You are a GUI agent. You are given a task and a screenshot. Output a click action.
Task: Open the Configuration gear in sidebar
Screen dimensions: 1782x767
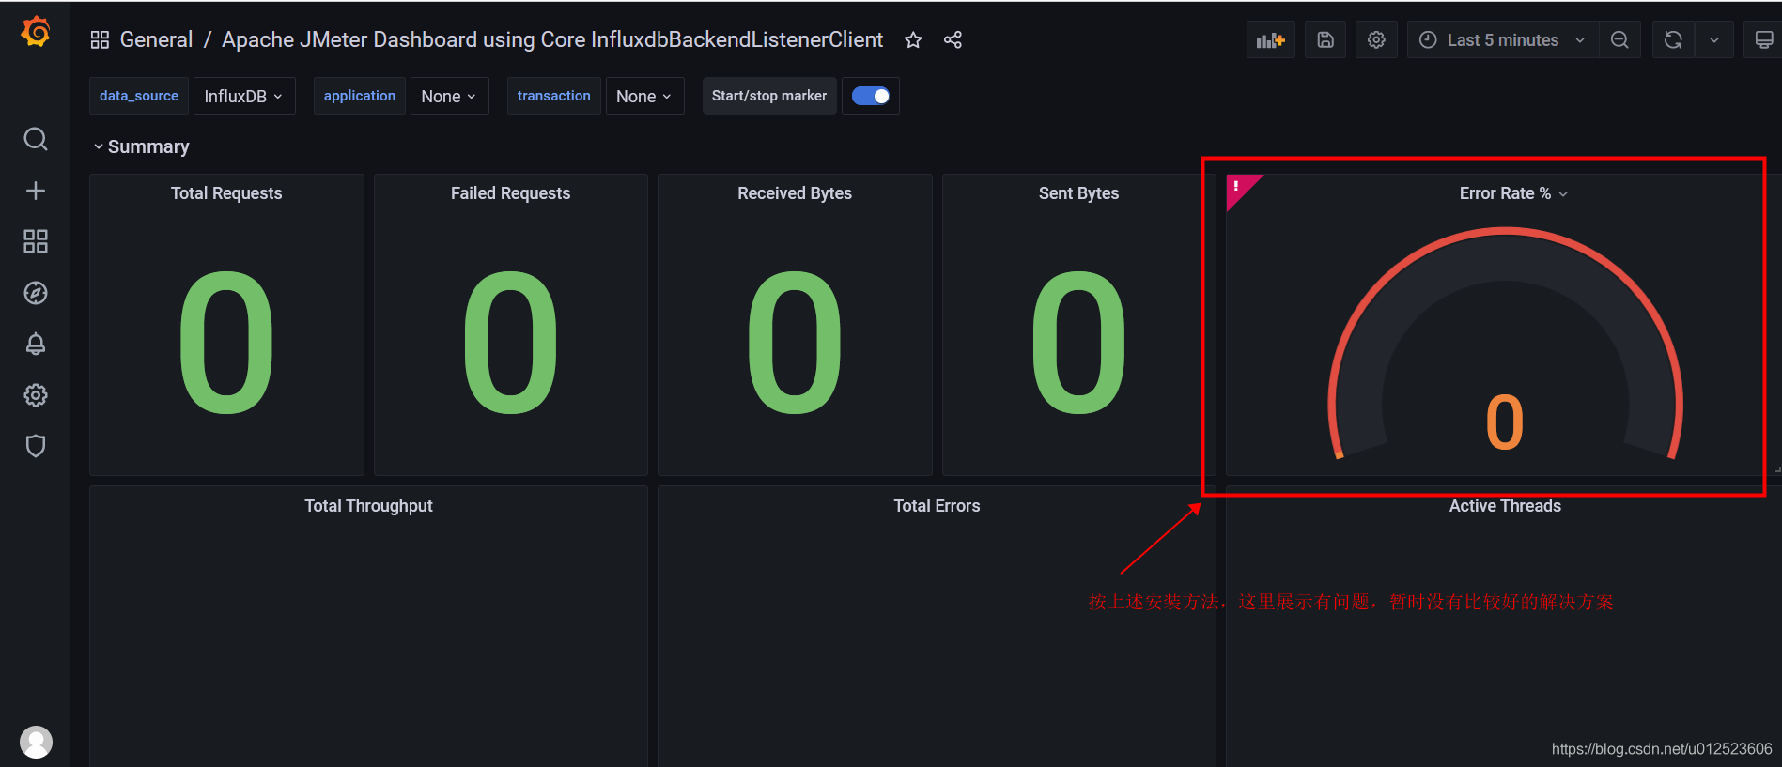(36, 395)
